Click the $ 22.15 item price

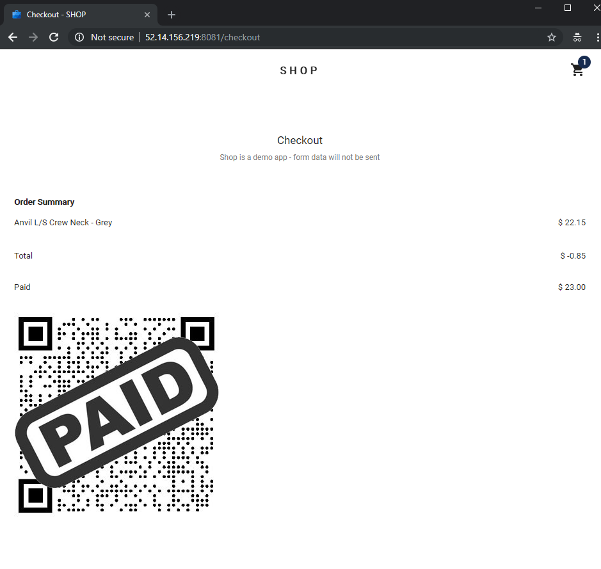pyautogui.click(x=572, y=223)
